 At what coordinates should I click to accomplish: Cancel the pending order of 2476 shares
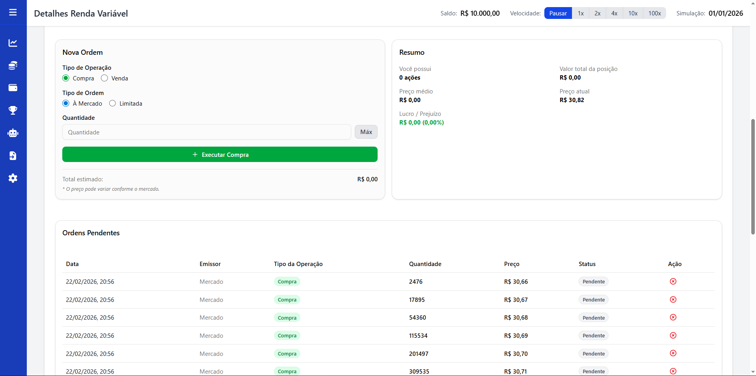coord(673,281)
